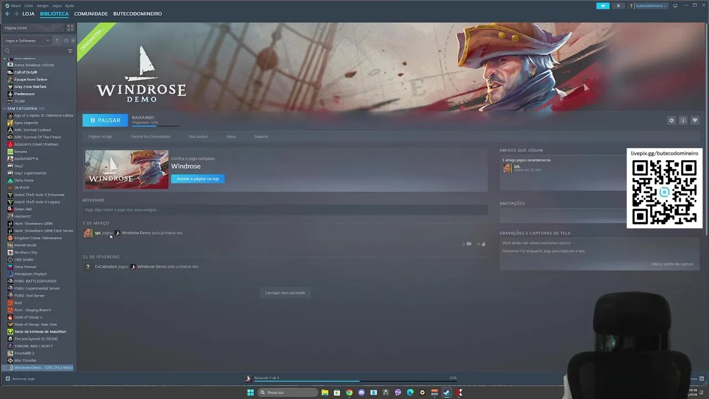Select Windrose Demo downloading entry

pyautogui.click(x=40, y=367)
